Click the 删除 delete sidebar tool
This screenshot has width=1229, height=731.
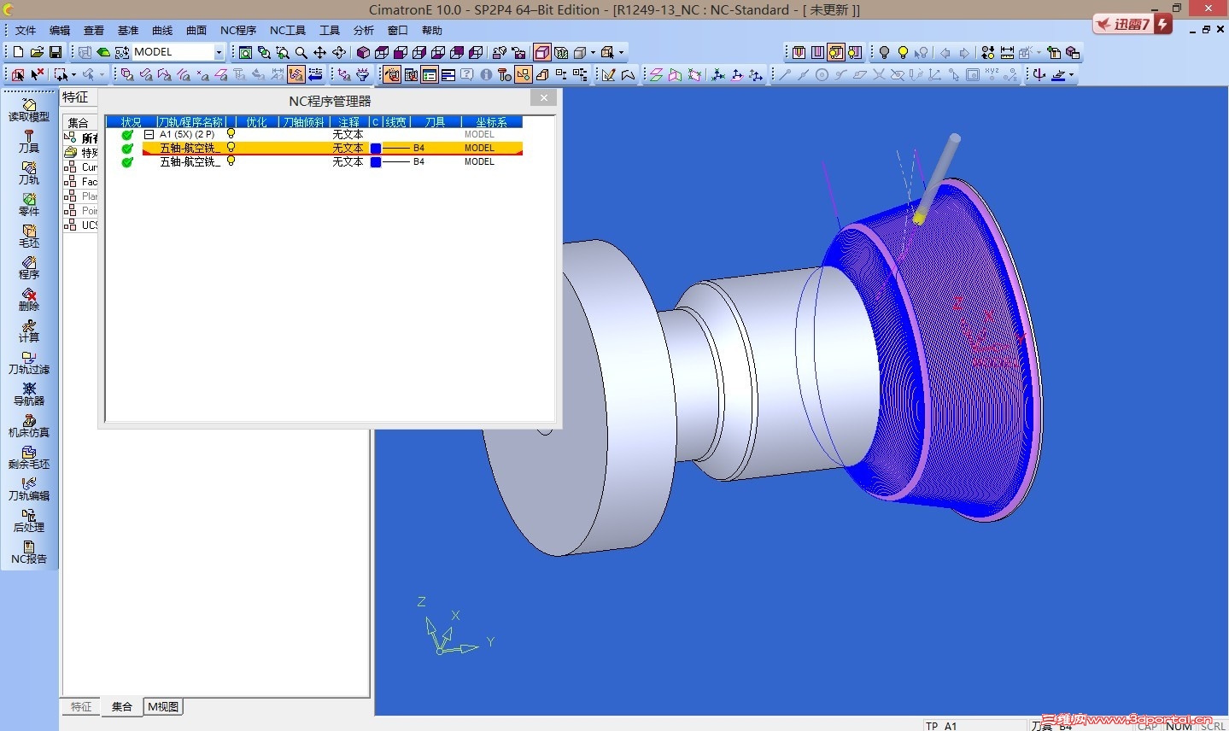[x=29, y=300]
